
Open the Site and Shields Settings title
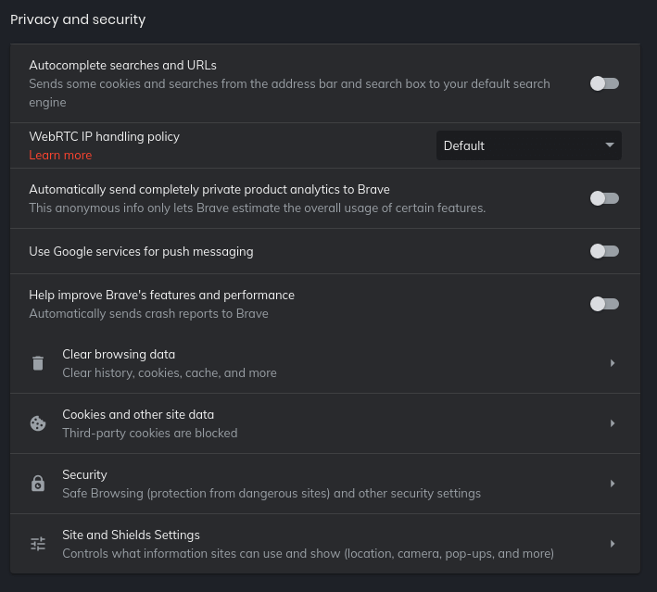pyautogui.click(x=131, y=535)
